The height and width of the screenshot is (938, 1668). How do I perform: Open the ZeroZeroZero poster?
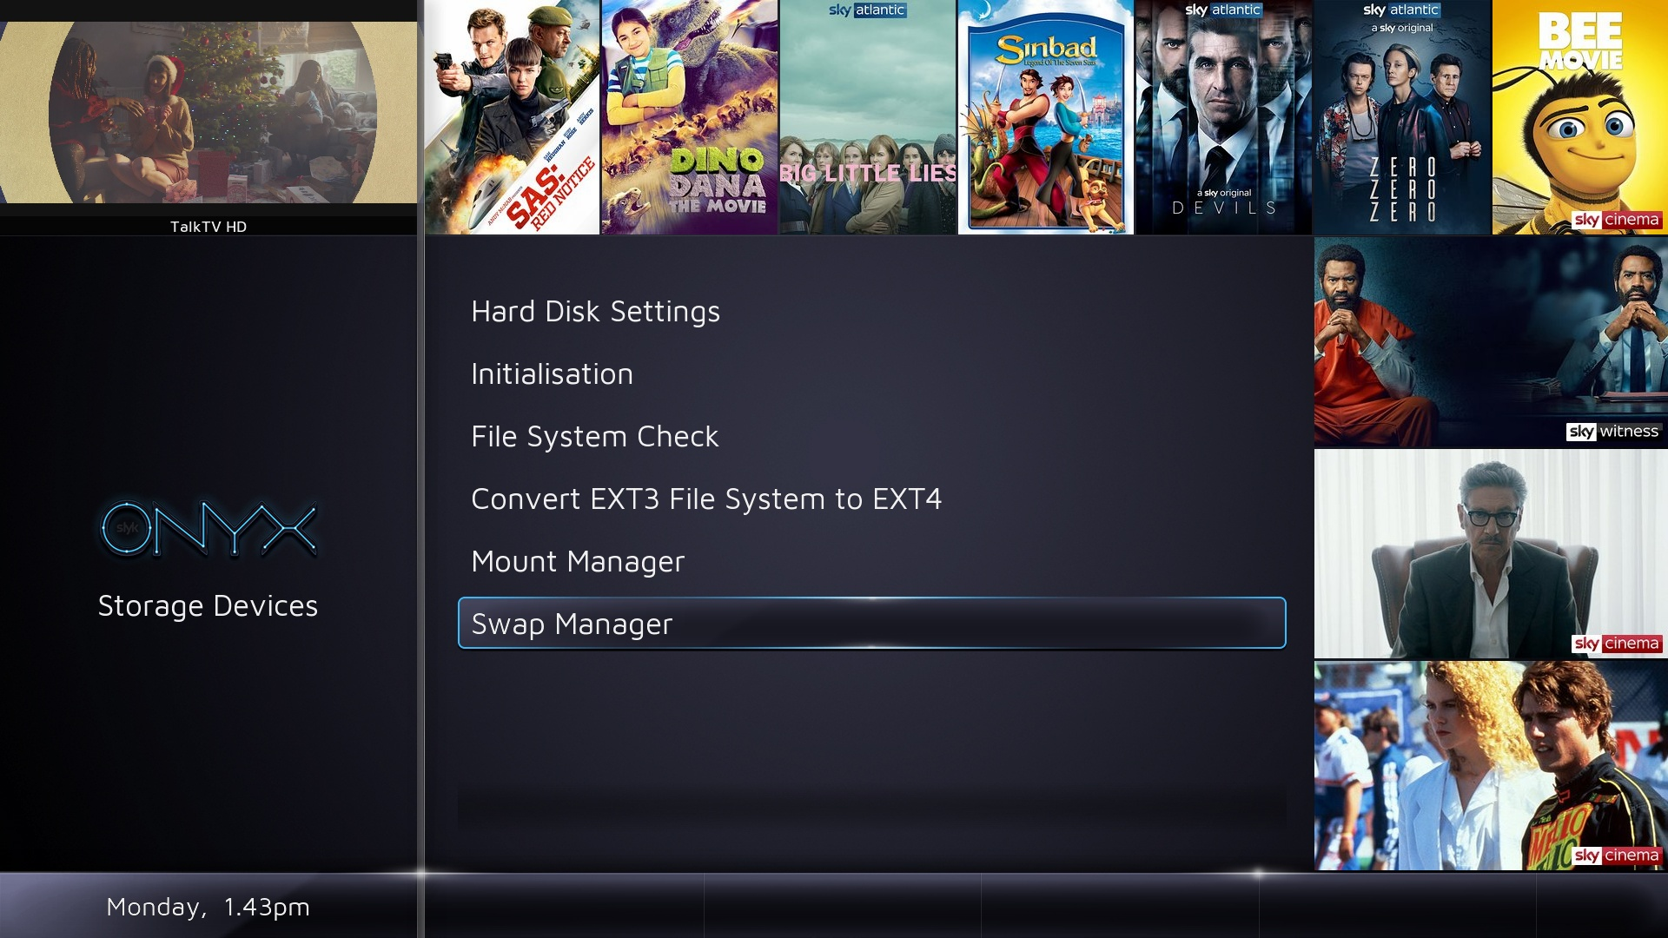coord(1402,117)
